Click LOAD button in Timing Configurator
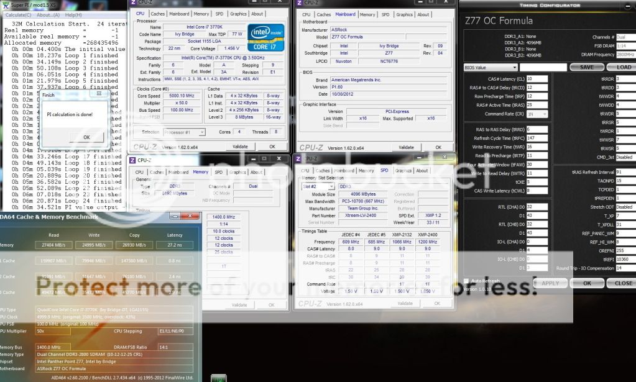This screenshot has width=636, height=382. (624, 67)
